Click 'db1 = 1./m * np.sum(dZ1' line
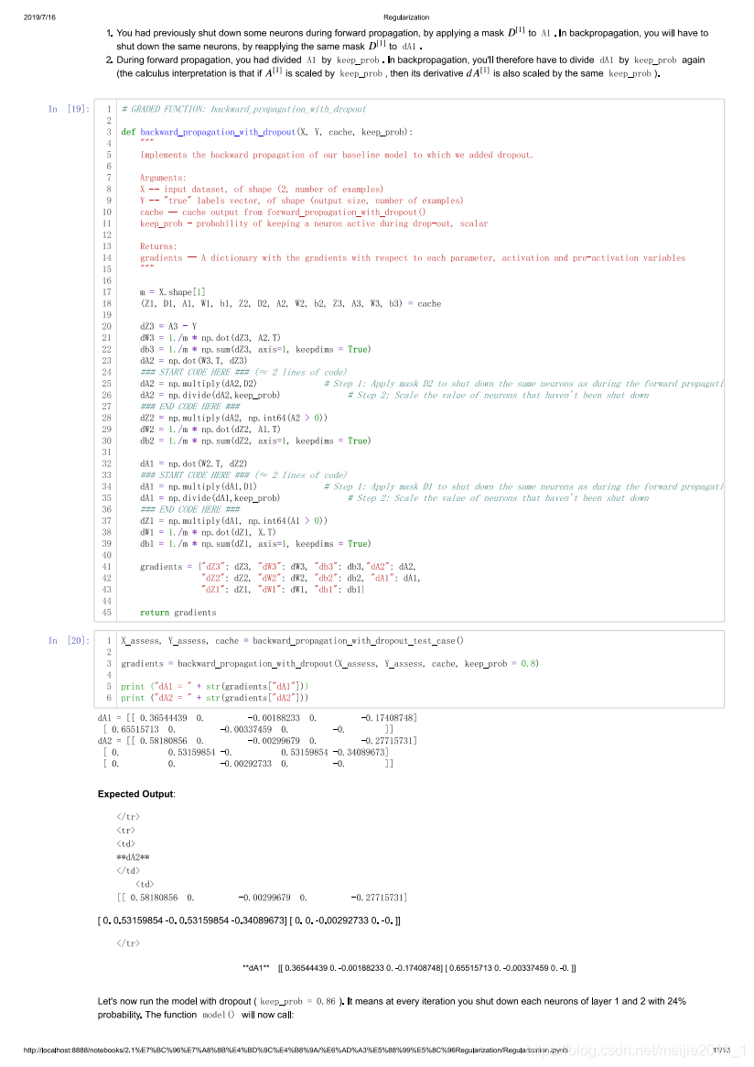The height and width of the screenshot is (1067, 754). point(255,544)
